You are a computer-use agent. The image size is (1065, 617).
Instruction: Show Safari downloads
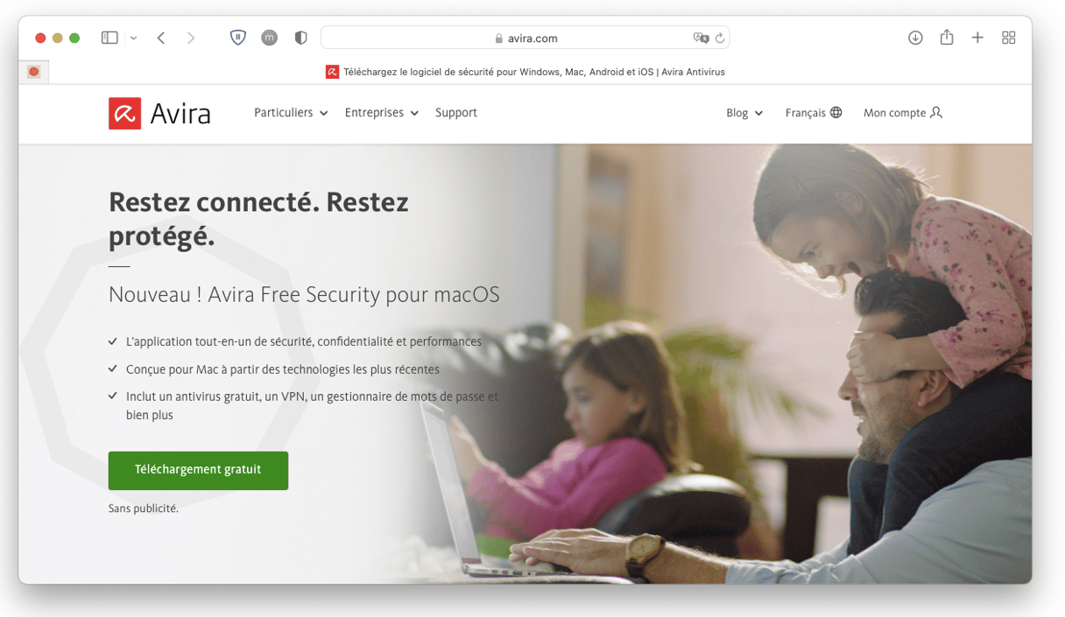point(915,38)
